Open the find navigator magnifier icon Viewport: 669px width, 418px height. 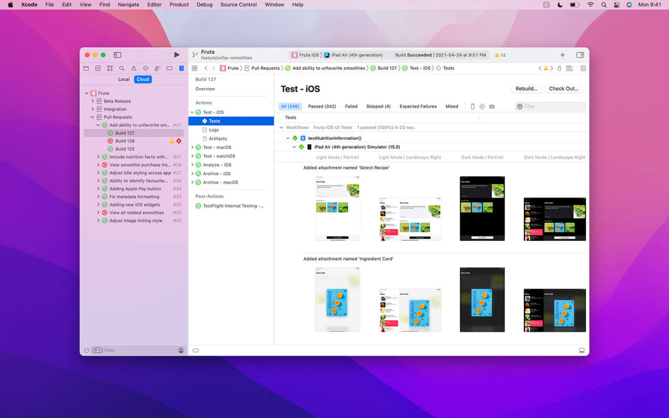(122, 68)
